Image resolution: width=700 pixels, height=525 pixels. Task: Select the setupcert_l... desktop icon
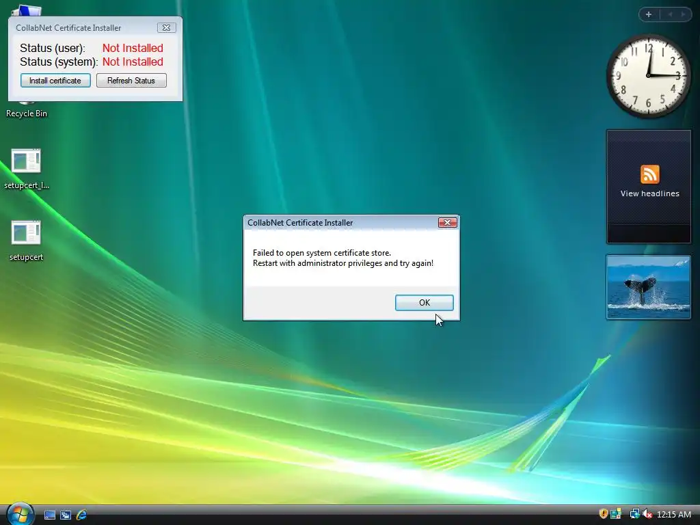point(27,169)
